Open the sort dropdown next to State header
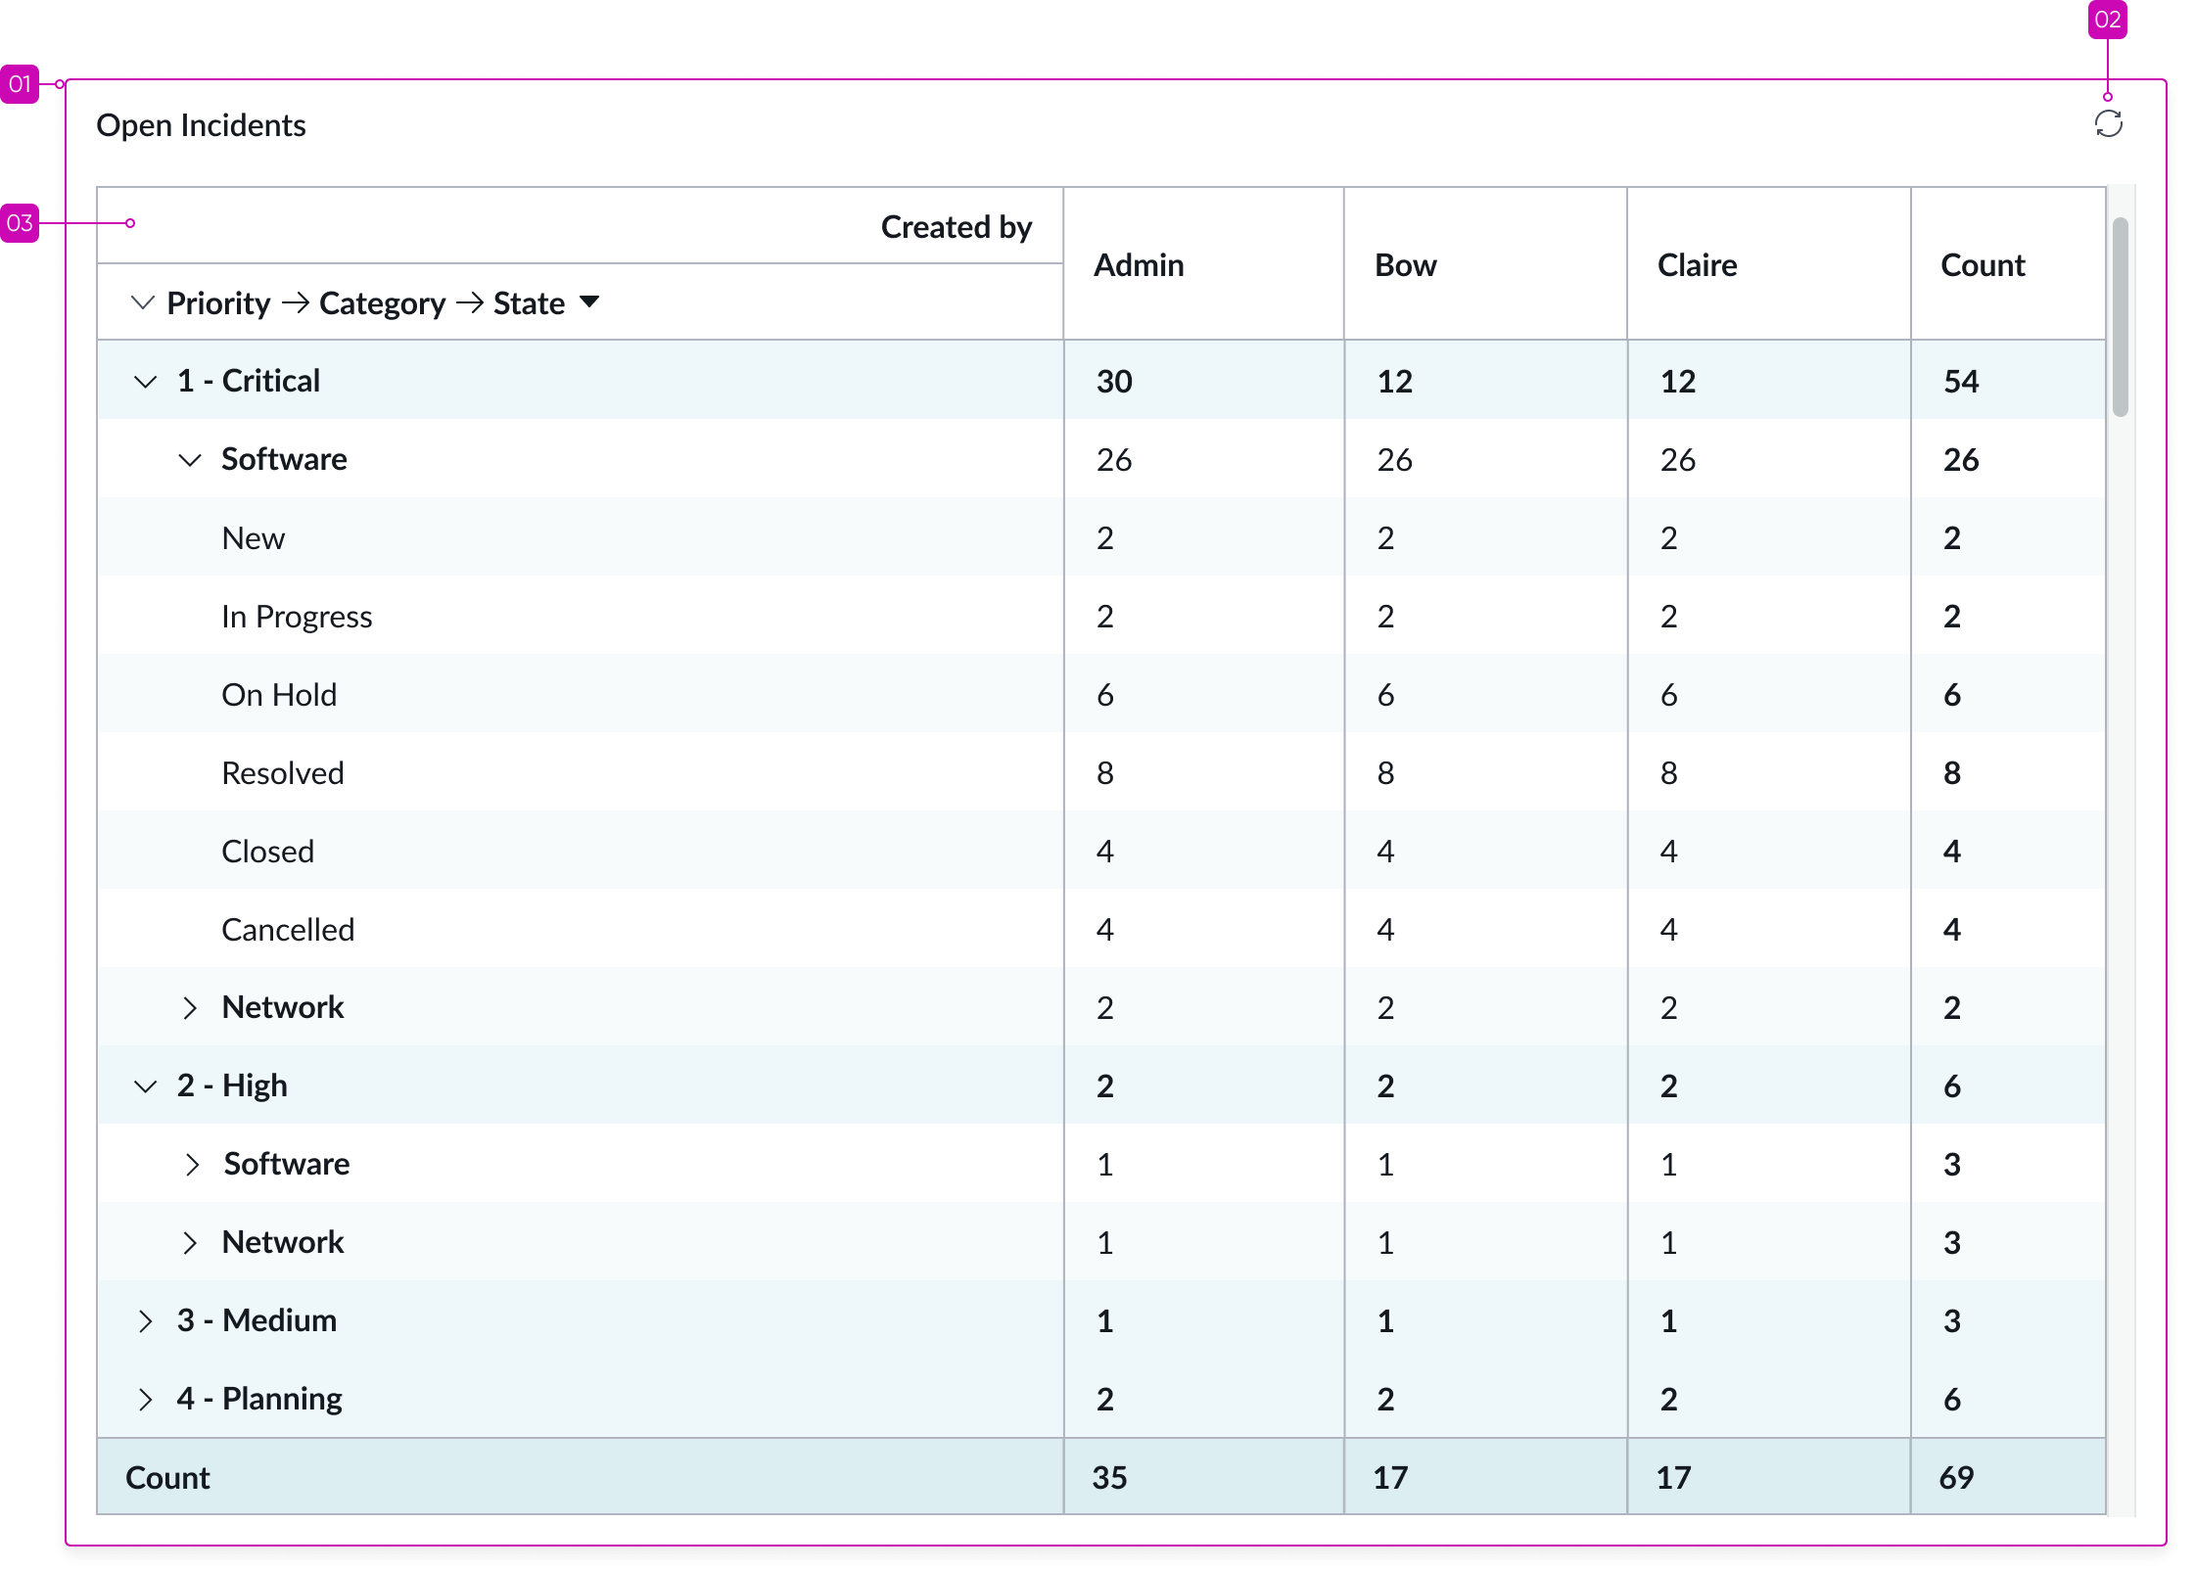Image resolution: width=2195 pixels, height=1570 pixels. pos(590,302)
